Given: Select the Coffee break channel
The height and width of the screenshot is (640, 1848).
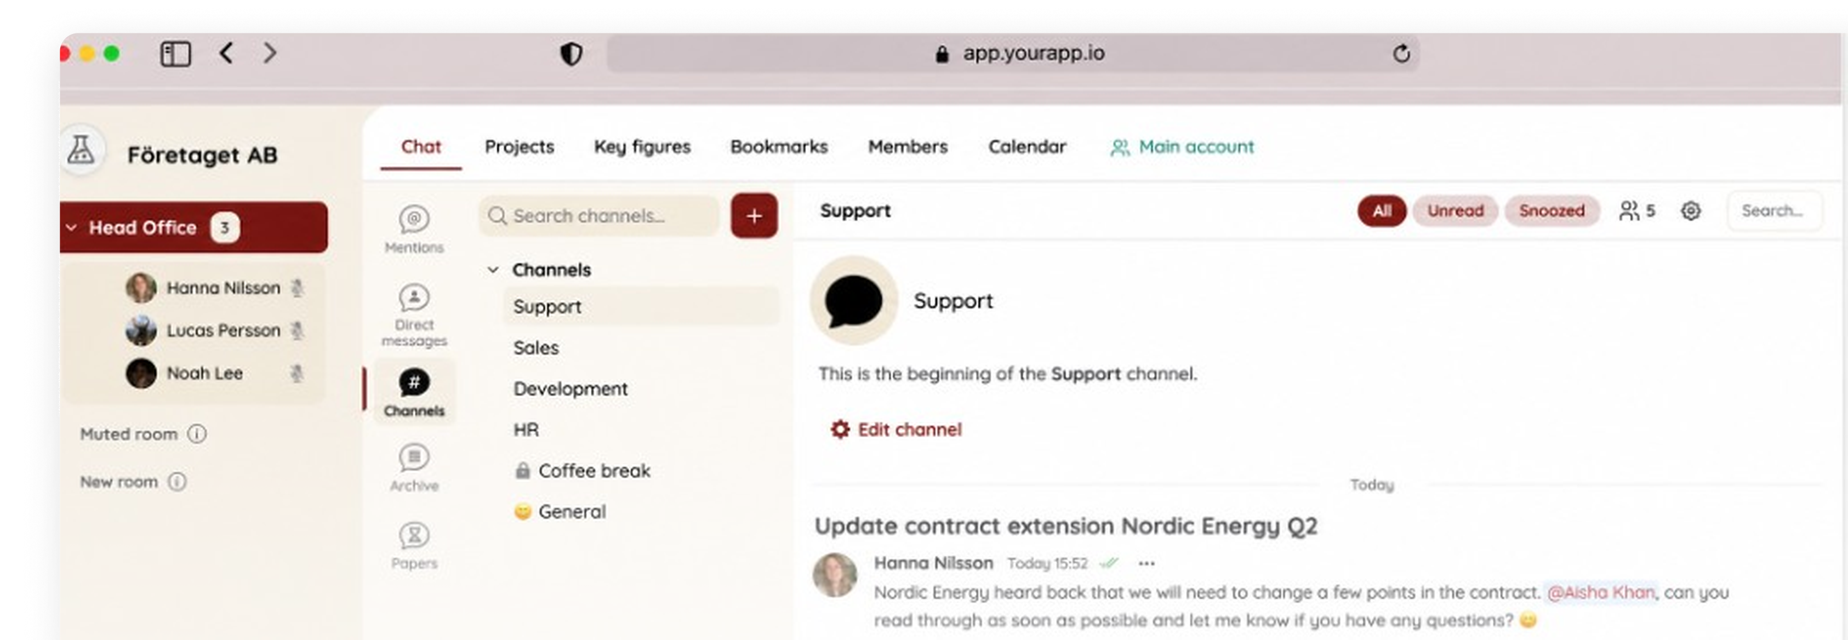Looking at the screenshot, I should [x=583, y=471].
